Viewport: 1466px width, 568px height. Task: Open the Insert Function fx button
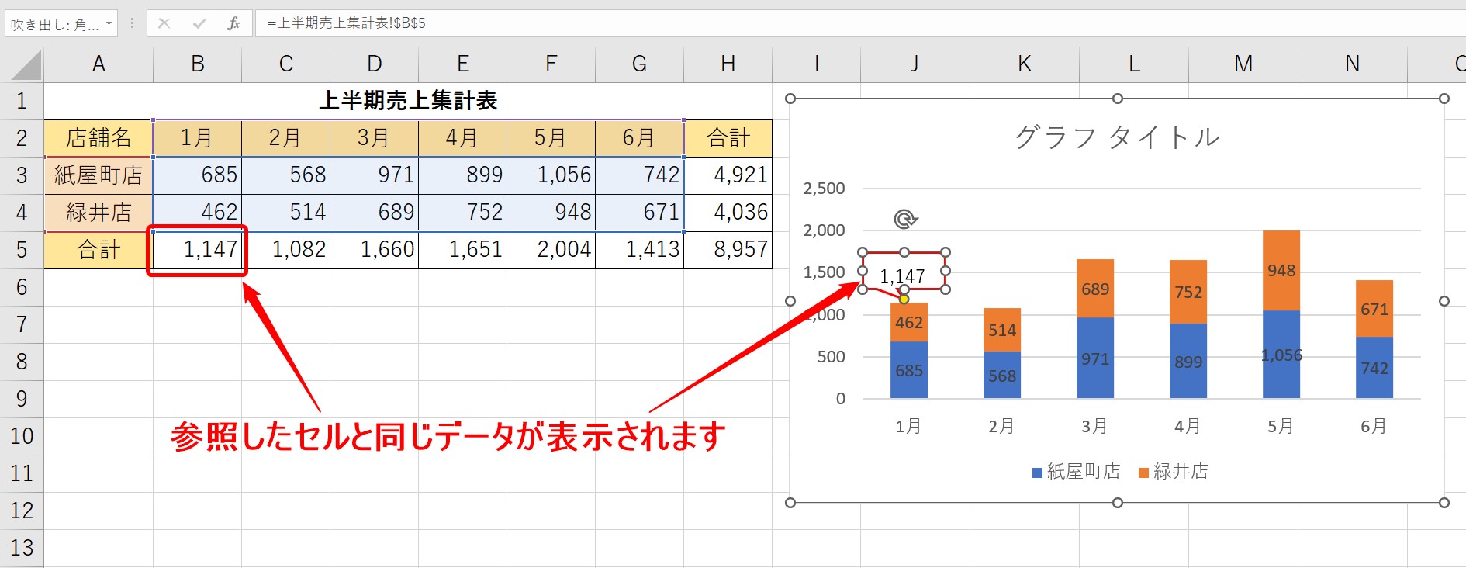click(x=233, y=23)
